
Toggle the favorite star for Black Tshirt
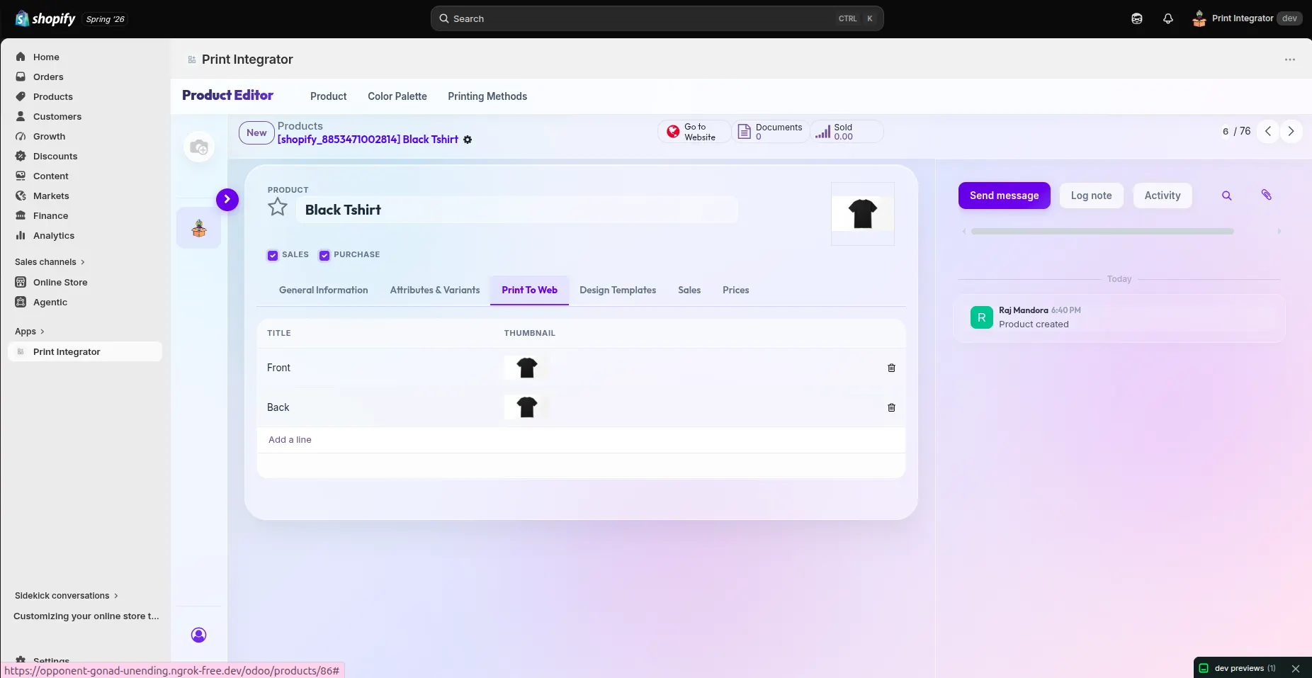coord(278,208)
